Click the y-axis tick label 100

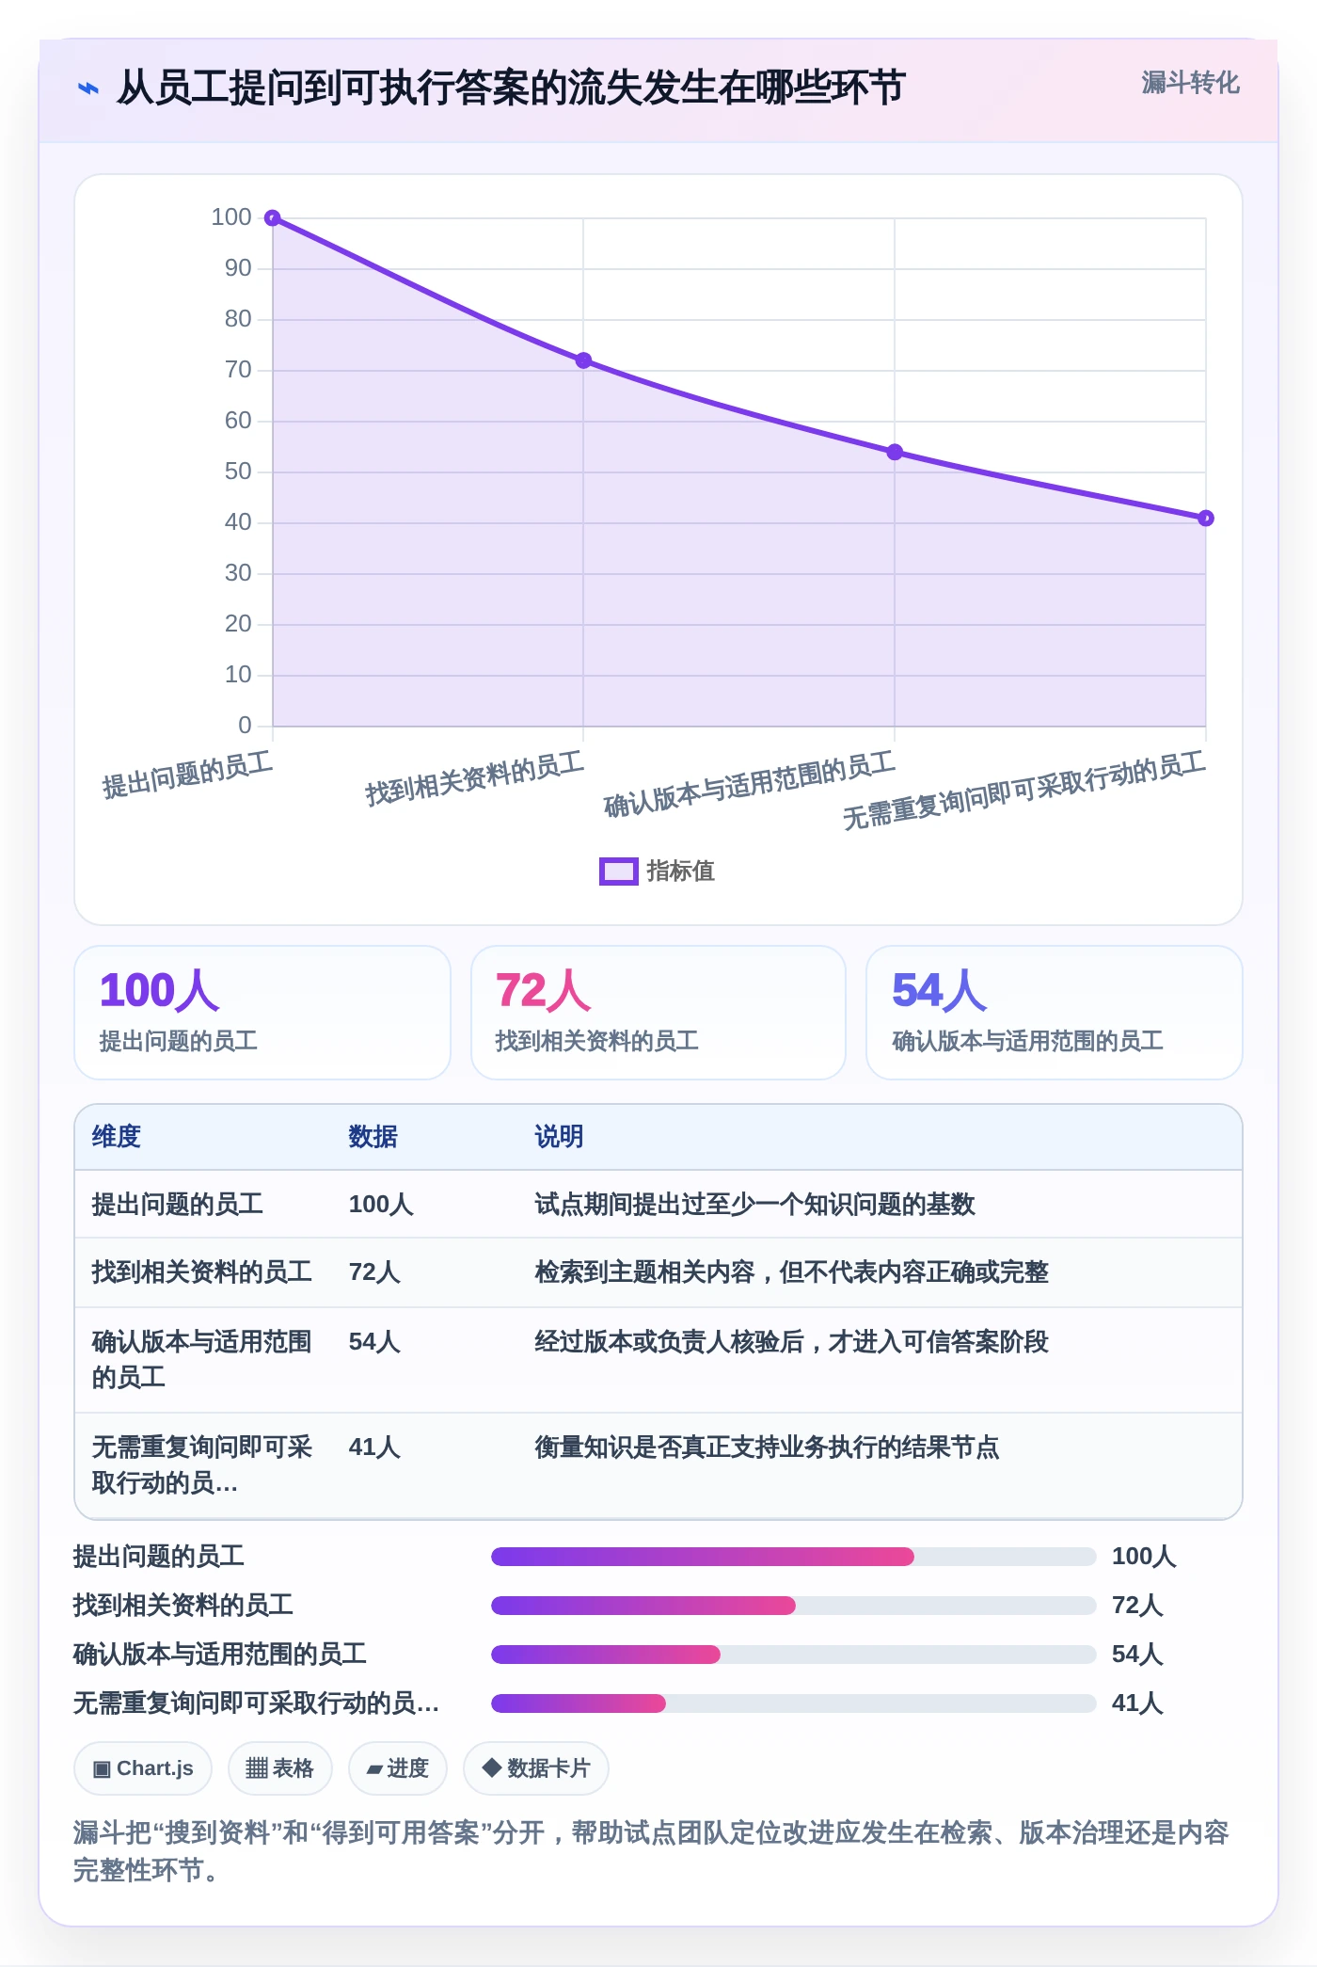(231, 217)
